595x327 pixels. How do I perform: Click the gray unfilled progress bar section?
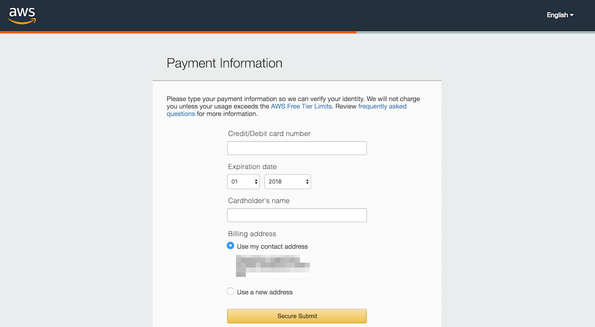tap(476, 32)
